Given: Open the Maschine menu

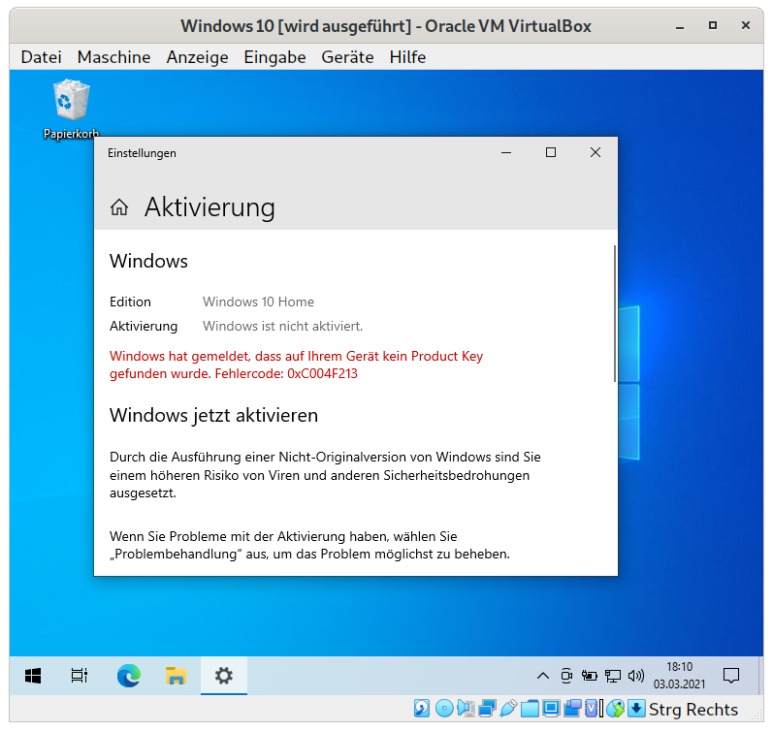Looking at the screenshot, I should click(113, 57).
